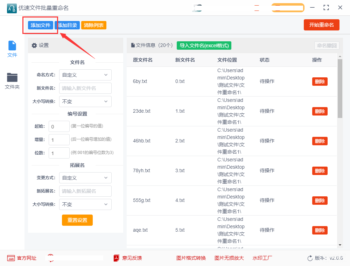Image resolution: width=350 pixels, height=266 pixels.
Task: Click the 官方网址 website icon
Action: (11, 258)
